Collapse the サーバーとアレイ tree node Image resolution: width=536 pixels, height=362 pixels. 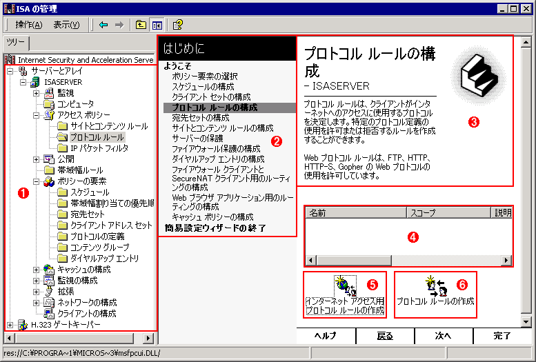pos(10,71)
